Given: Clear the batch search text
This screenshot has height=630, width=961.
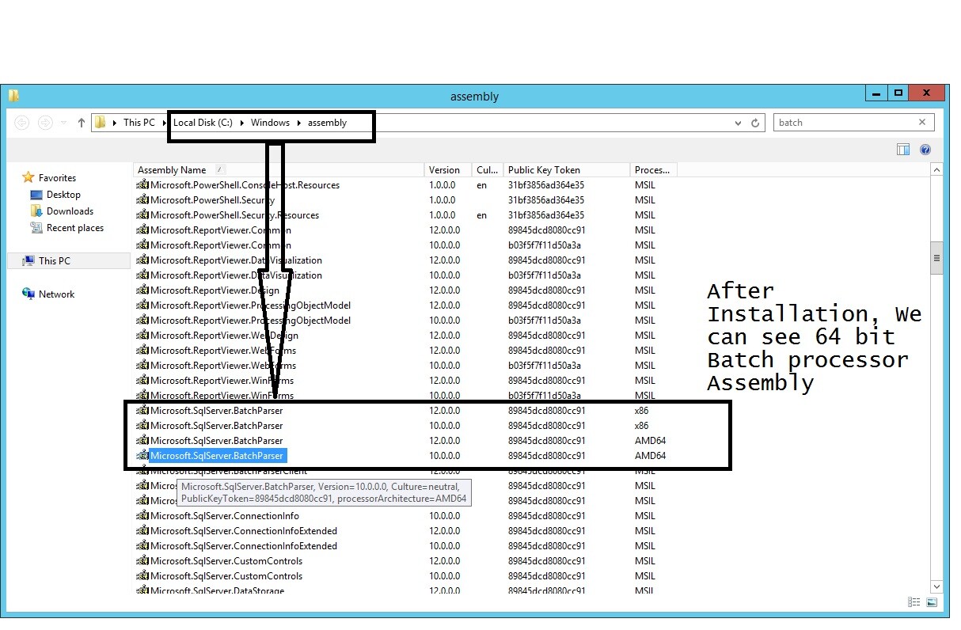Looking at the screenshot, I should point(922,122).
